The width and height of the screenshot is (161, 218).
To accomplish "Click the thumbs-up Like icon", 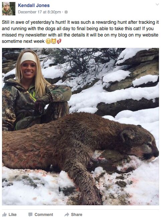I will pyautogui.click(x=5, y=214).
